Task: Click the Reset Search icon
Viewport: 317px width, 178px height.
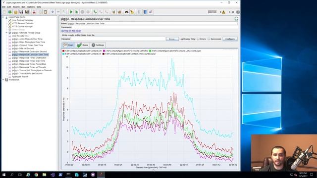Action: coord(132,12)
